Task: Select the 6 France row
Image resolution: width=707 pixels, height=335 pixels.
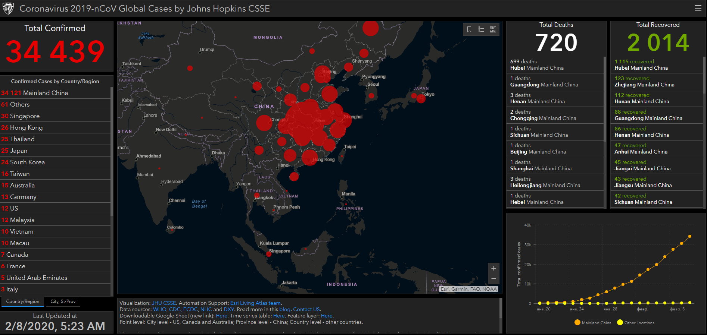Action: tap(55, 266)
